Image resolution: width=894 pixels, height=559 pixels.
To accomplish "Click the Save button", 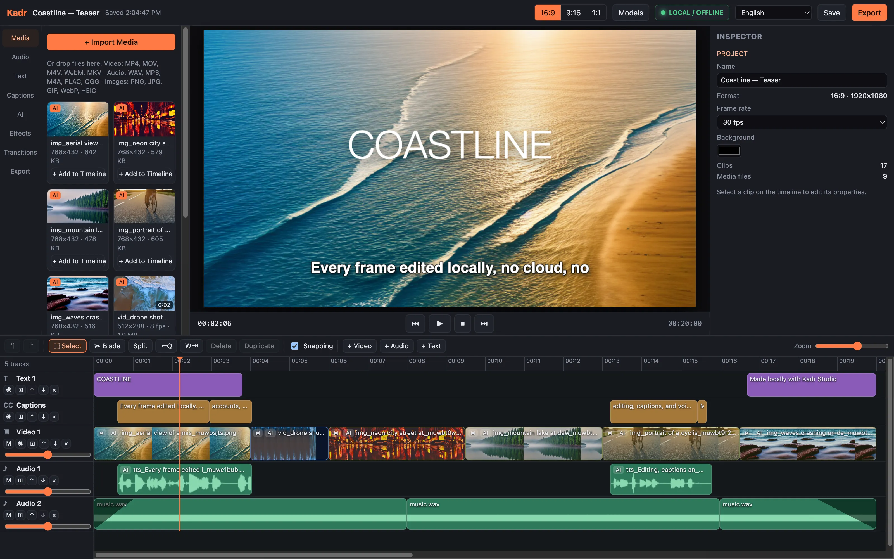I will 831,13.
